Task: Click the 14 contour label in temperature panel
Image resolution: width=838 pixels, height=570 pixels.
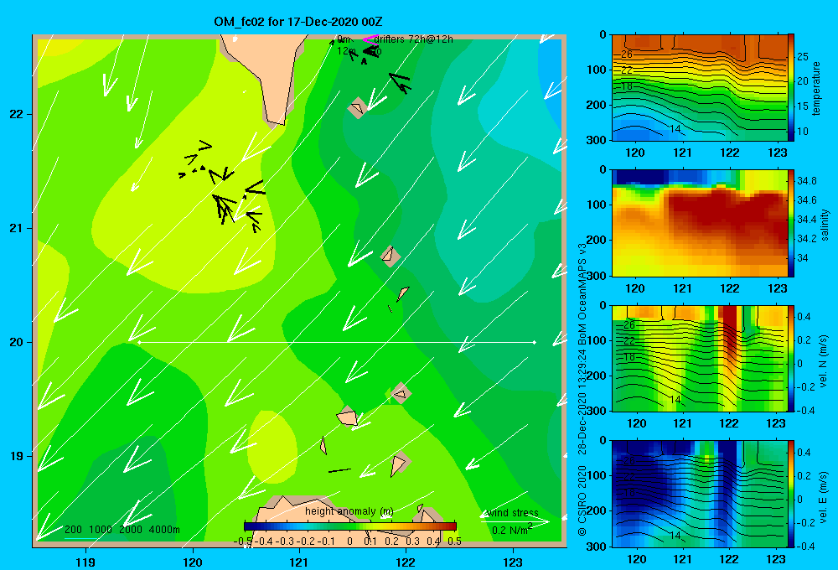Action: click(675, 129)
